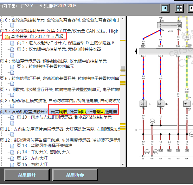Viewport: 193px width, 185px height.
Task: Open 页 12：制动液液位警告信号触点
Action: (60, 140)
